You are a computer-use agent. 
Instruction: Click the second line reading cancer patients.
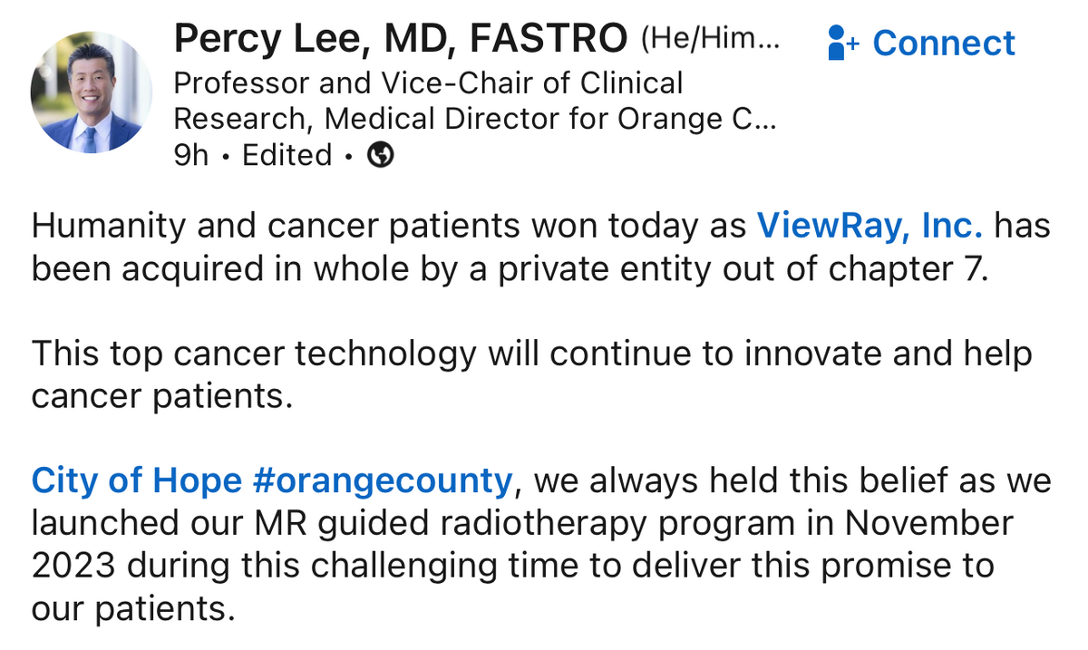162,396
